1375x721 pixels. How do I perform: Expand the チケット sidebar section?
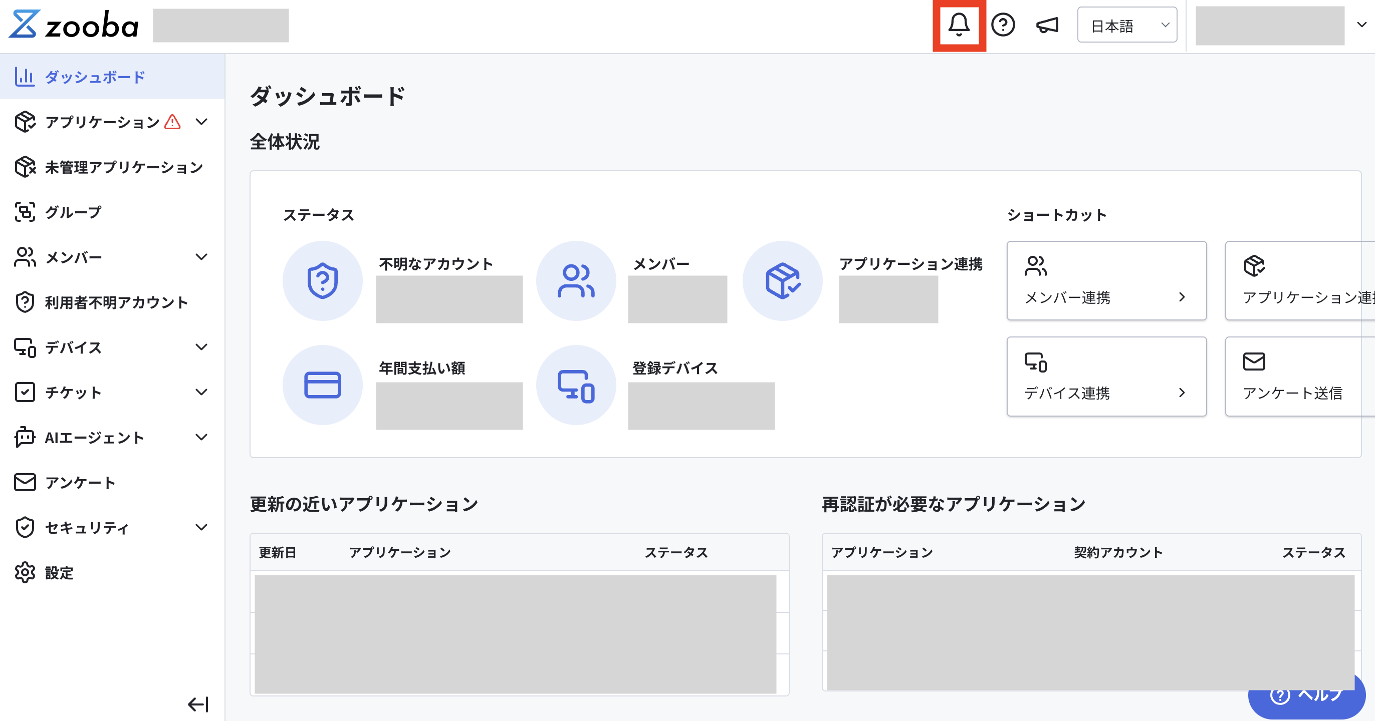coord(201,392)
